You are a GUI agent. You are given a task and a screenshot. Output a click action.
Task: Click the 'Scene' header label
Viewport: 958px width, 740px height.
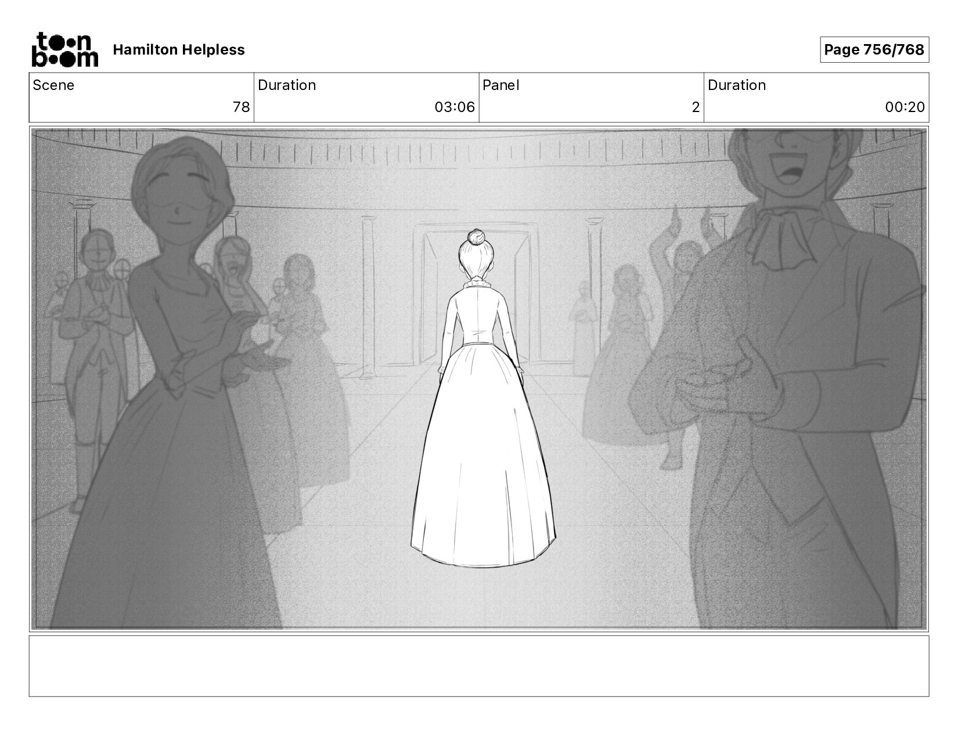point(53,85)
